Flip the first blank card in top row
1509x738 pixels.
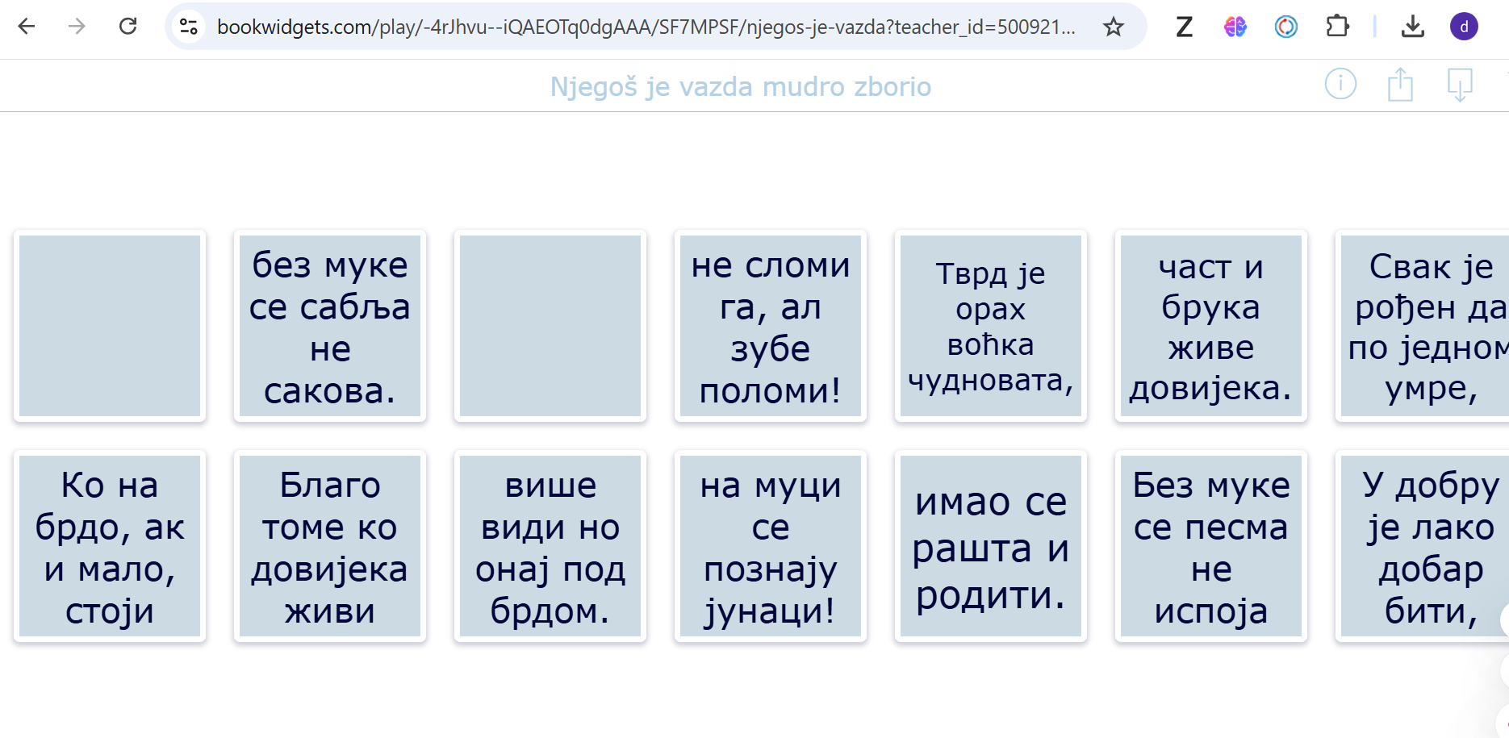pos(110,326)
